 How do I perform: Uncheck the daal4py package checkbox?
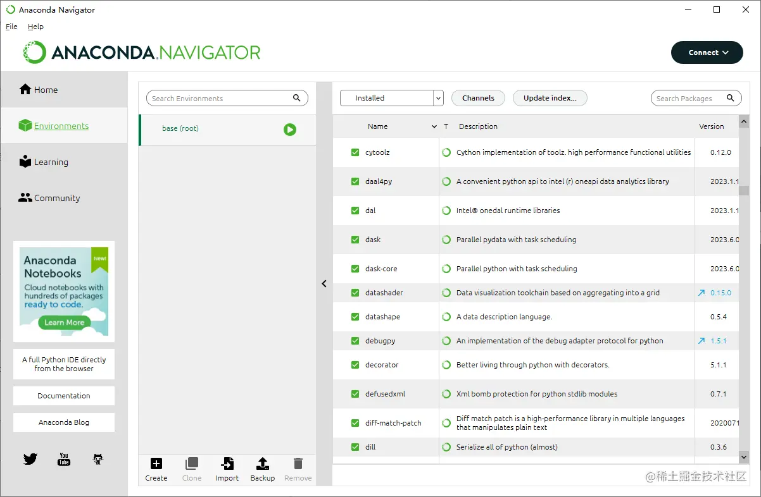tap(355, 181)
